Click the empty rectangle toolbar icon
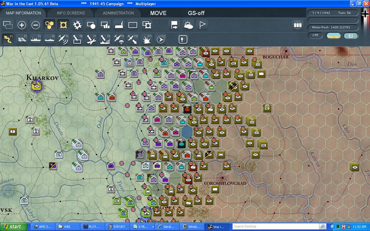Image resolution: width=370 pixels, height=231 pixels. tap(133, 25)
